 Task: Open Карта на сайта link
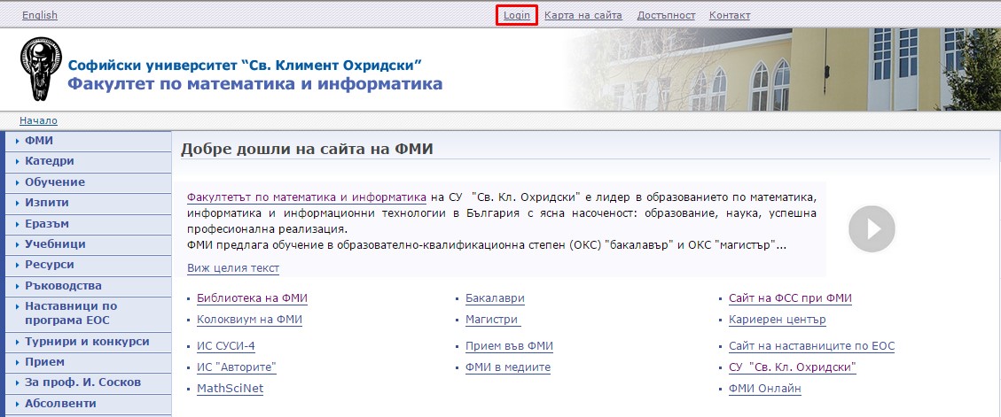pos(583,15)
